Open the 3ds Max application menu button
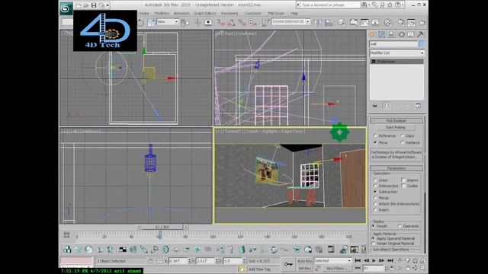This screenshot has height=274, width=488. pos(66,8)
